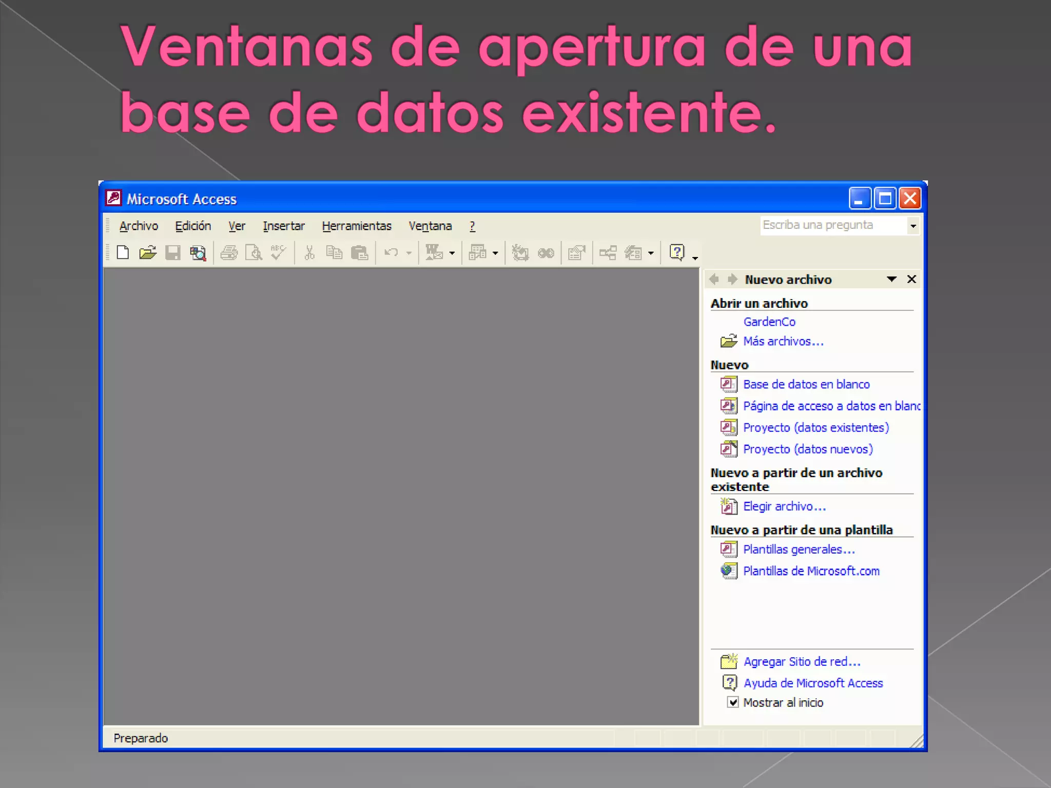Click the Copy toolbar icon

click(x=334, y=253)
